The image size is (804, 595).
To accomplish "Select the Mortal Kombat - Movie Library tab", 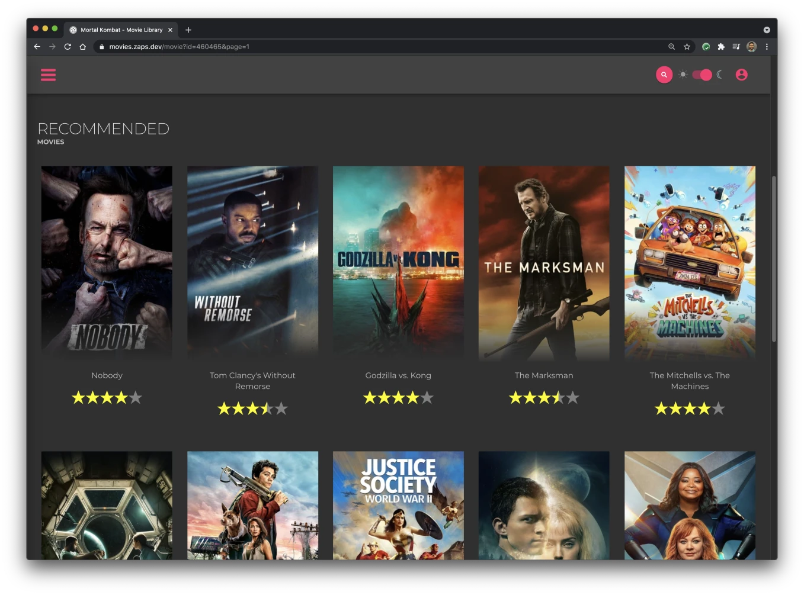I will tap(121, 30).
